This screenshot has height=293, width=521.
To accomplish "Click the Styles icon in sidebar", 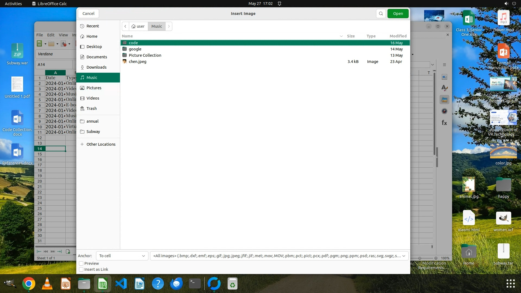I will 444,88.
